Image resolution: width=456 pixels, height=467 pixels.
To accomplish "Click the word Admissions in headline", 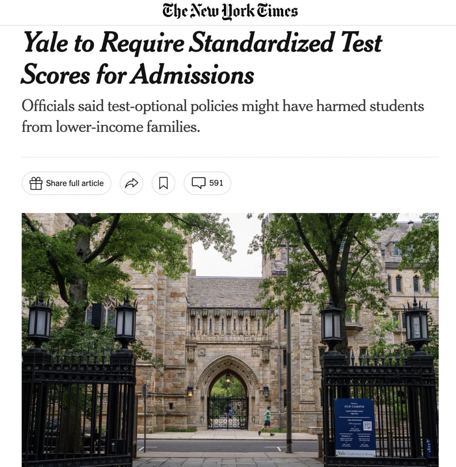I will [193, 74].
